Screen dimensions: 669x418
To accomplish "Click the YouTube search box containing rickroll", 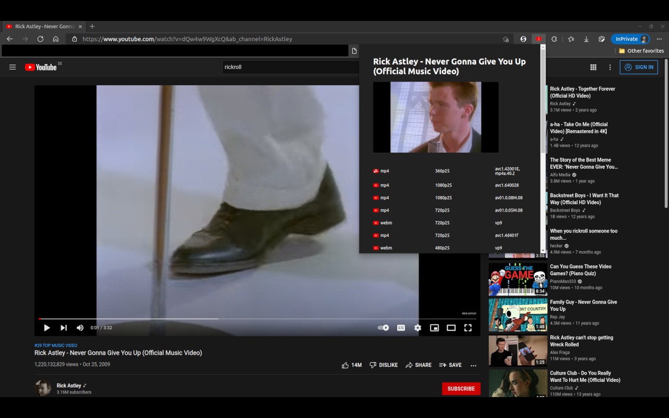I will tap(290, 67).
